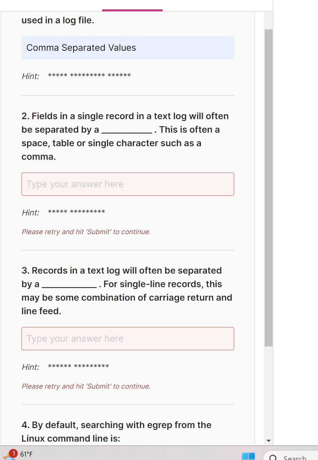The width and height of the screenshot is (318, 460).
Task: Click the three-word masked hint under question 1
Action: 89,76
